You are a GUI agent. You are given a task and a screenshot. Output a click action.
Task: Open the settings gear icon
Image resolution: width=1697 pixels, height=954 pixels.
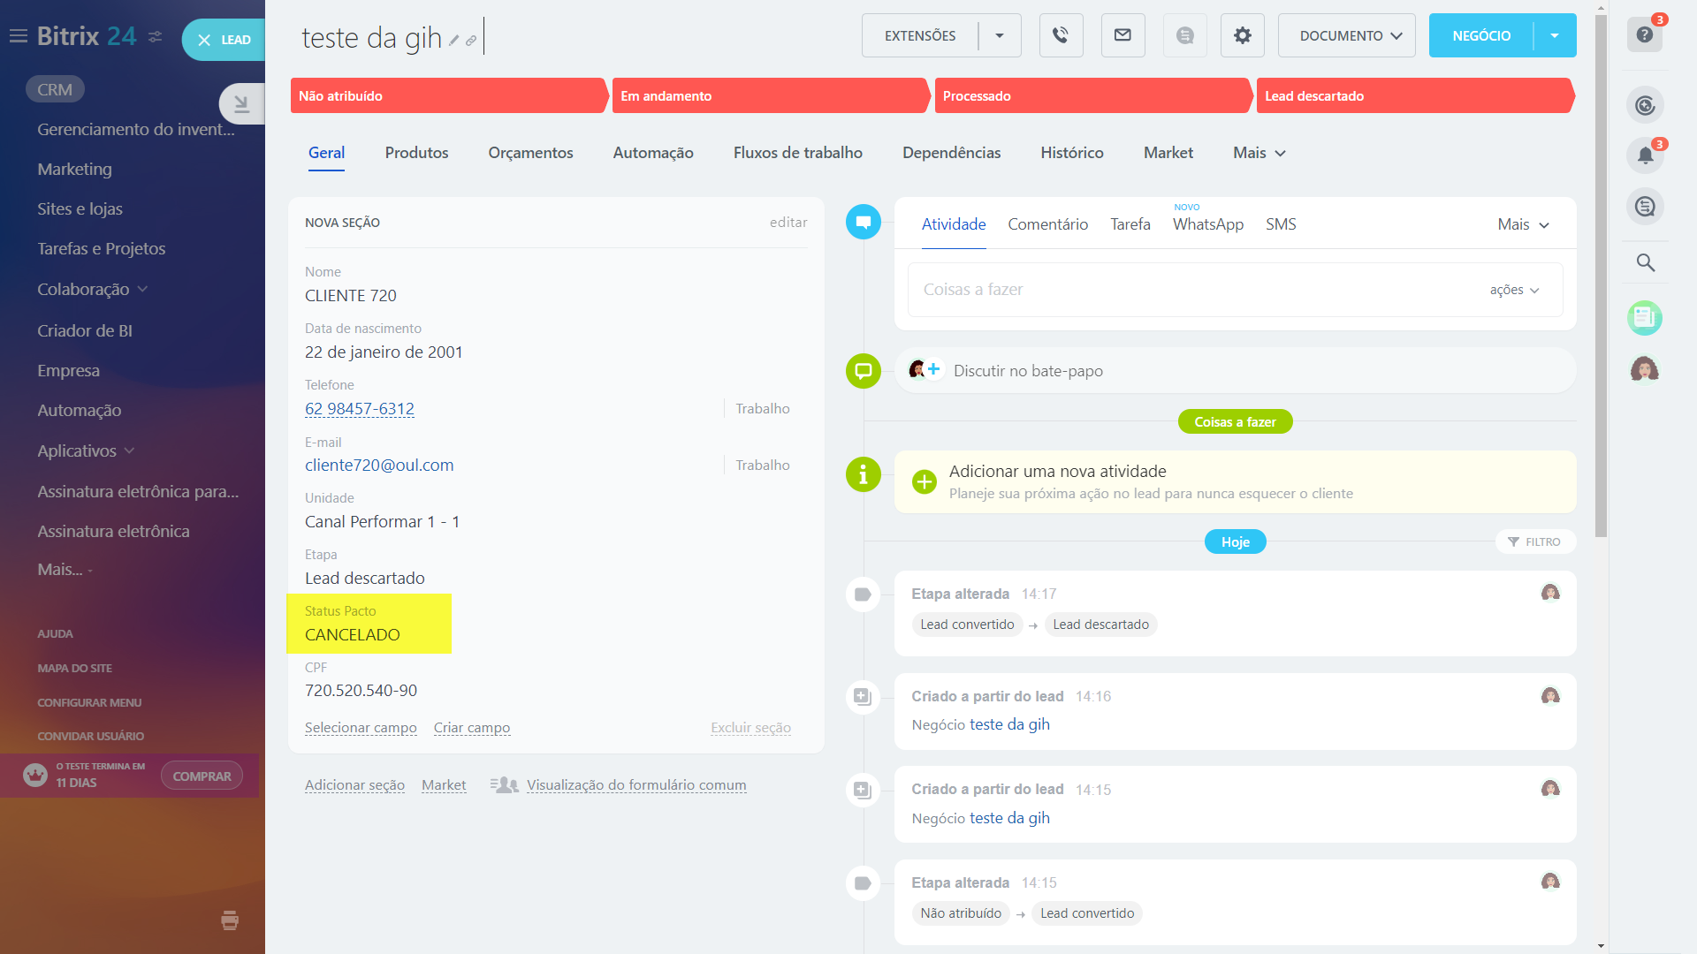[x=1242, y=35]
